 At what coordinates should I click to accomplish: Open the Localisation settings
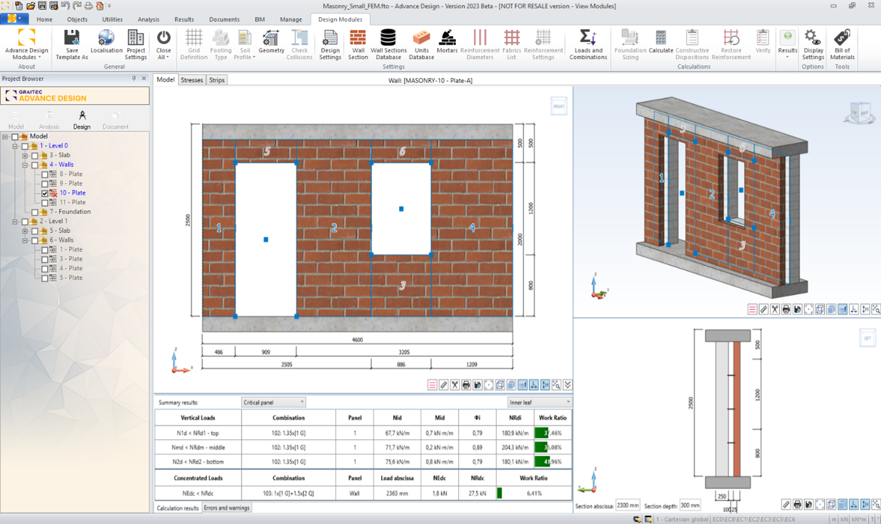pyautogui.click(x=106, y=42)
